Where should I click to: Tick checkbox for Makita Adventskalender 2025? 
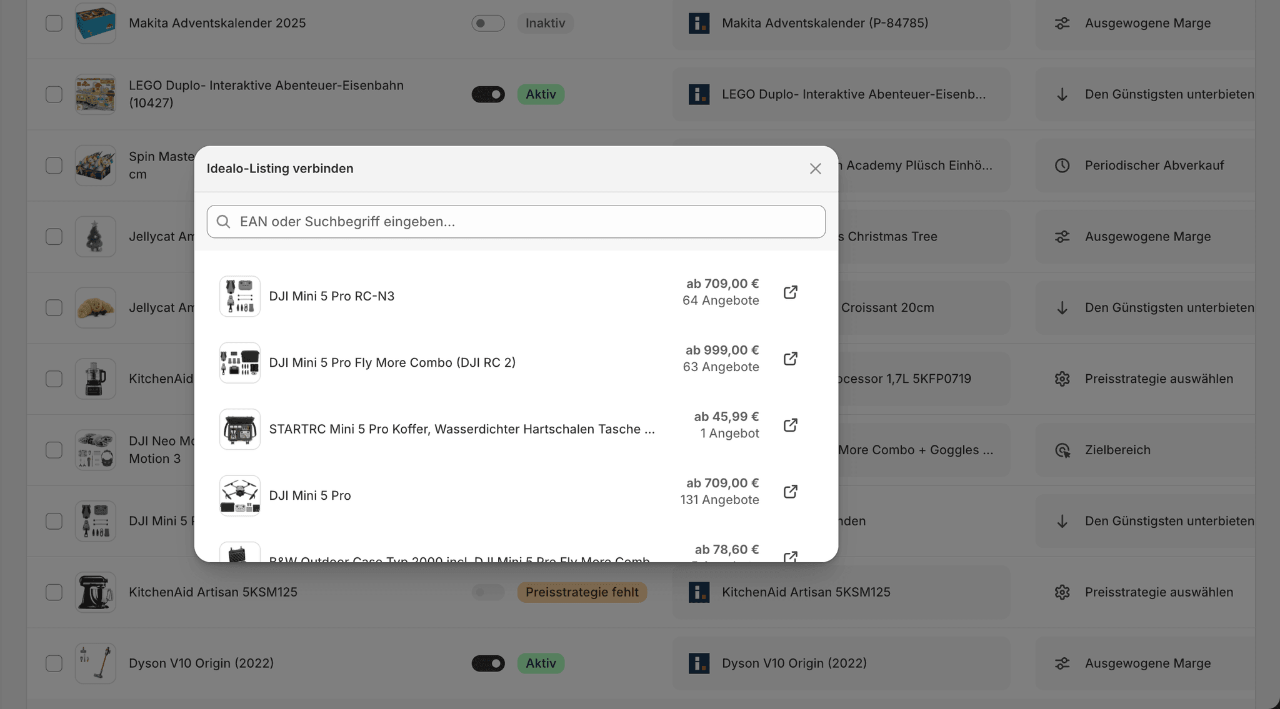(x=54, y=23)
